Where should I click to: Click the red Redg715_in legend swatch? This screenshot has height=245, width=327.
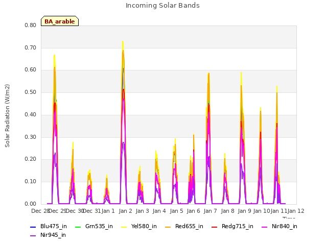coord(215,227)
